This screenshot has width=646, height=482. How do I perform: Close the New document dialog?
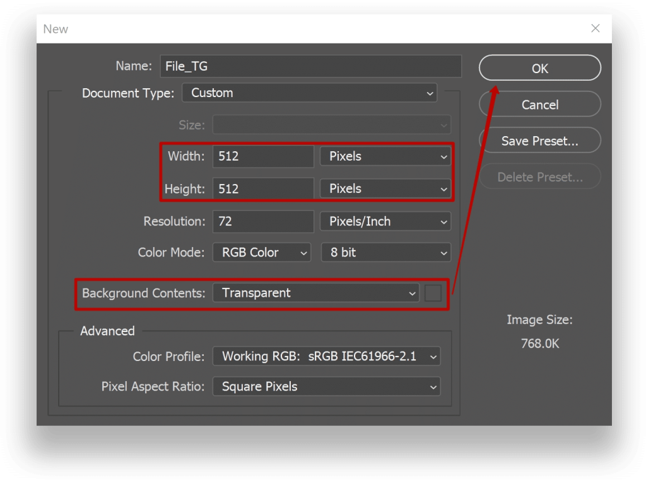(595, 28)
